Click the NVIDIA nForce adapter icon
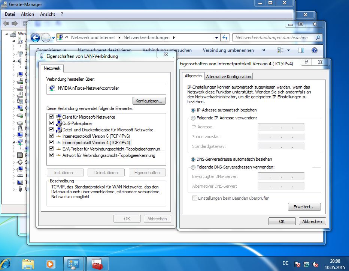This screenshot has height=271, width=349. [52, 88]
